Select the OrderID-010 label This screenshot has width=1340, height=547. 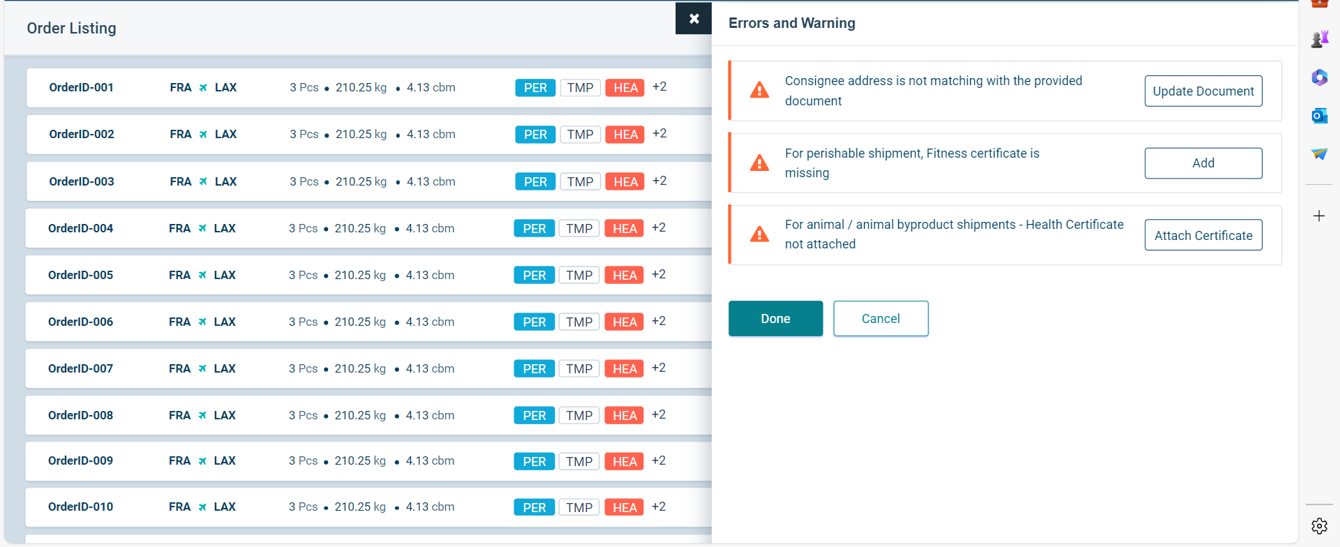coord(80,507)
